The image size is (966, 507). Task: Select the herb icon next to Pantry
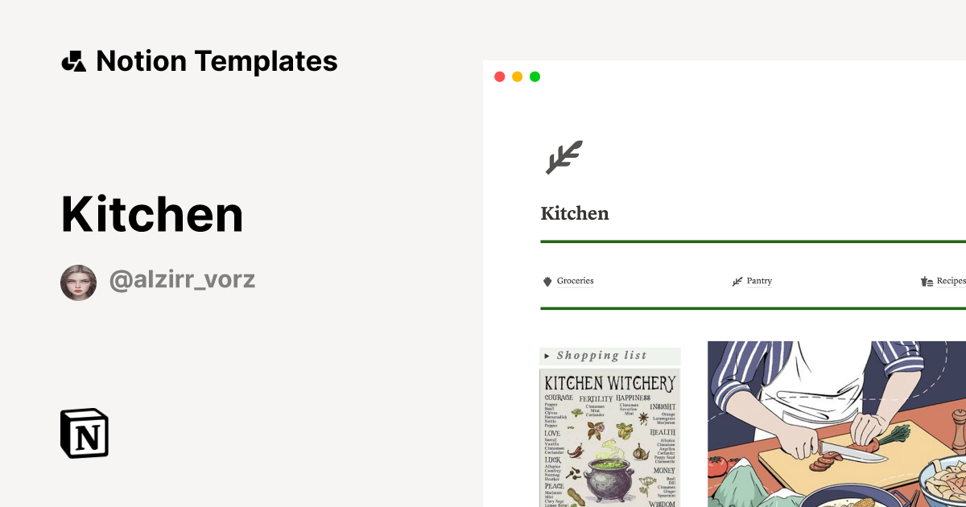click(x=737, y=281)
